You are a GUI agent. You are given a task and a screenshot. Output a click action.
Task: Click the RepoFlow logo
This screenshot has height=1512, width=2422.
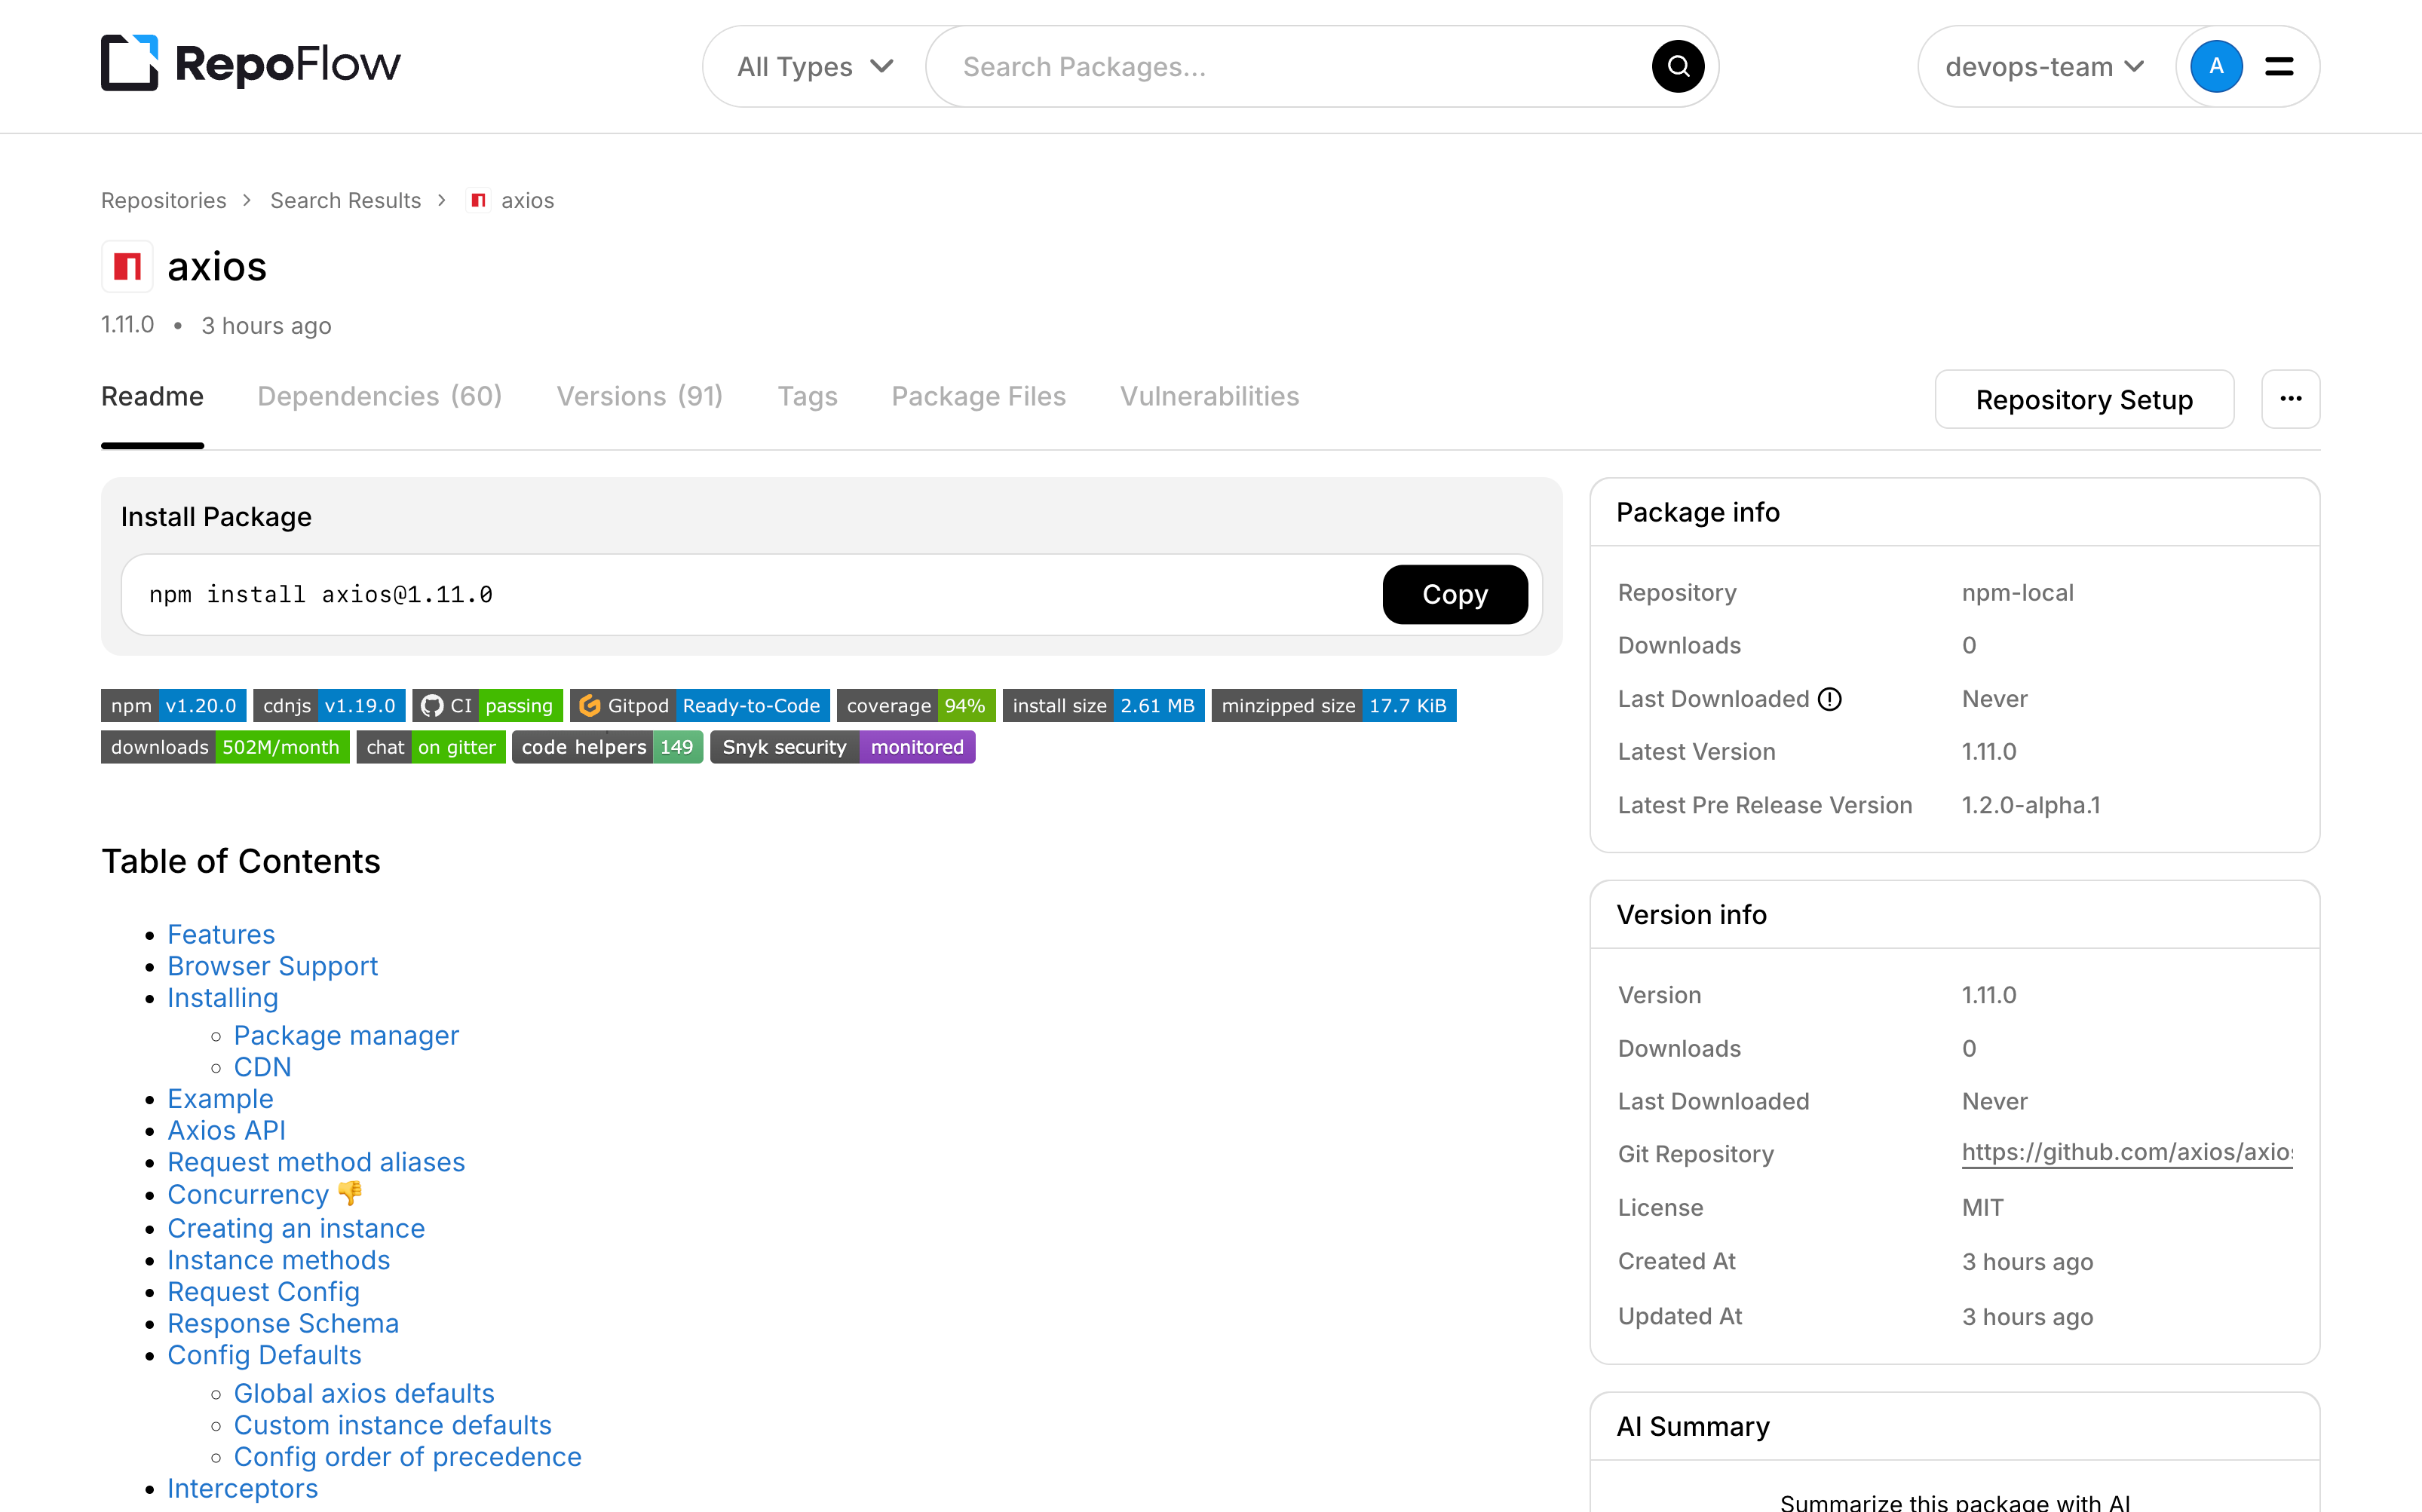point(250,64)
